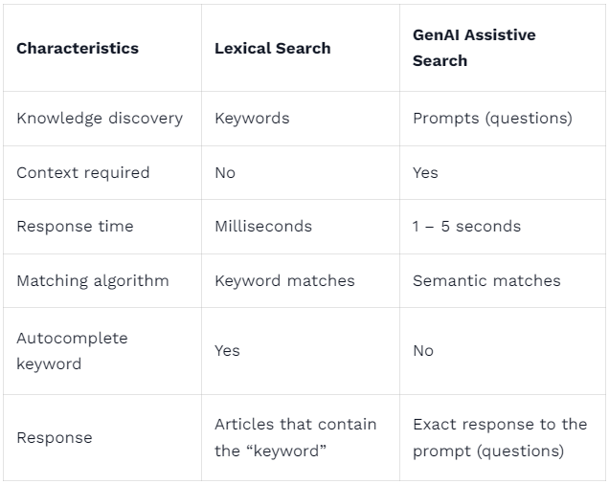Screen dimensions: 609x484
Task: Select Yes in the Autocomplete keyword row
Action: coord(227,351)
